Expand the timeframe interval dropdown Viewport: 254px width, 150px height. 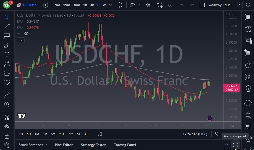pyautogui.click(x=110, y=5)
